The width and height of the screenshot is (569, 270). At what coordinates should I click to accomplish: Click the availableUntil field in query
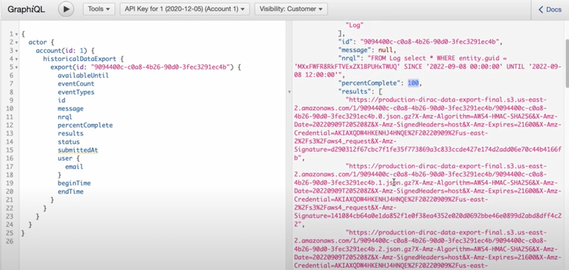pos(83,76)
